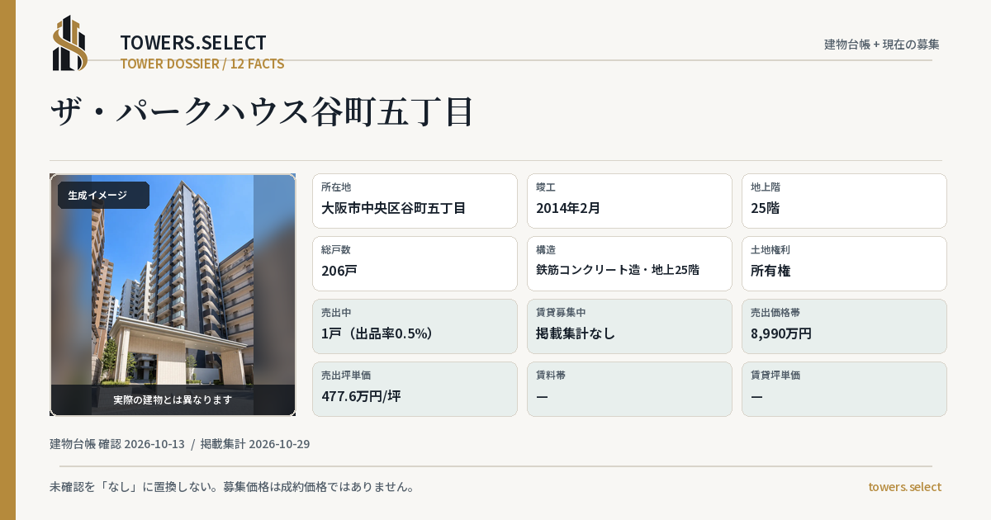Viewport: 991px width, 520px height.
Task: Click the 2014年2月 completion date value
Action: tap(568, 208)
